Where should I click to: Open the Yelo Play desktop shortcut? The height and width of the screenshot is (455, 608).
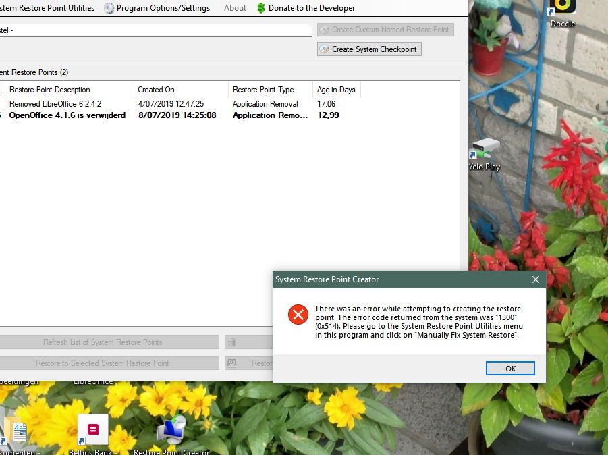(x=485, y=153)
